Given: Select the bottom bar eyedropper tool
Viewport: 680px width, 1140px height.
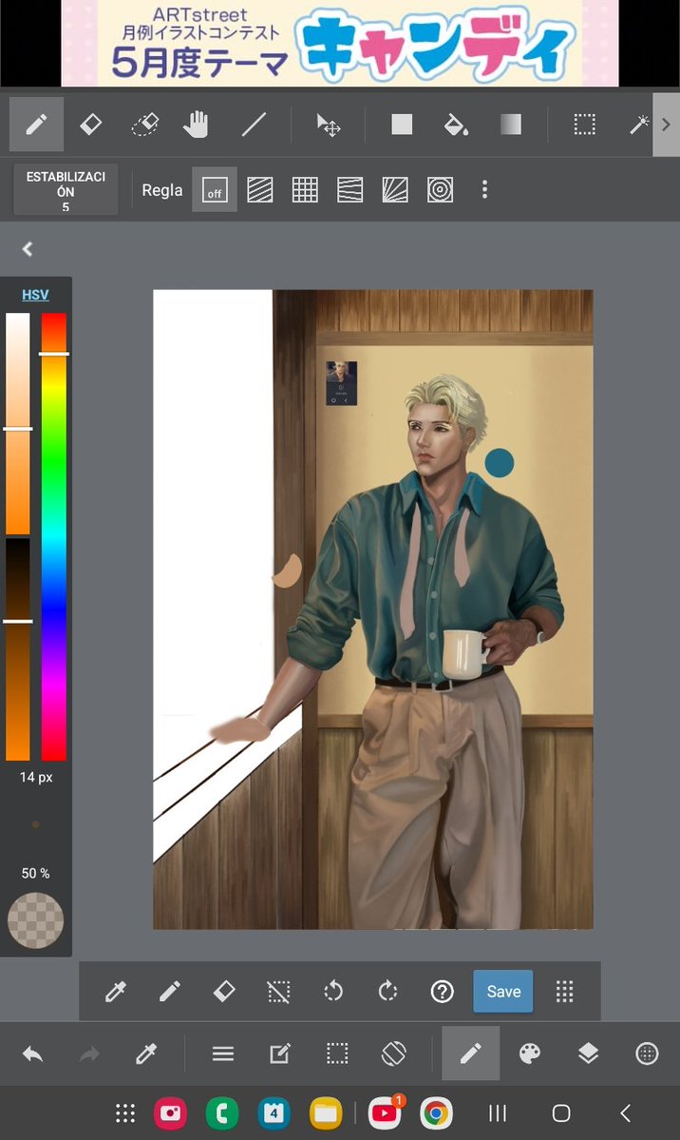Looking at the screenshot, I should pyautogui.click(x=146, y=1053).
